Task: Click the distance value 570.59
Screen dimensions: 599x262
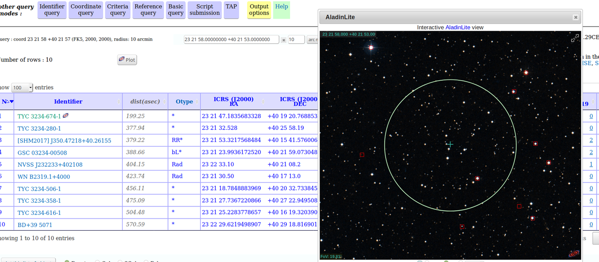Action: [x=135, y=224]
